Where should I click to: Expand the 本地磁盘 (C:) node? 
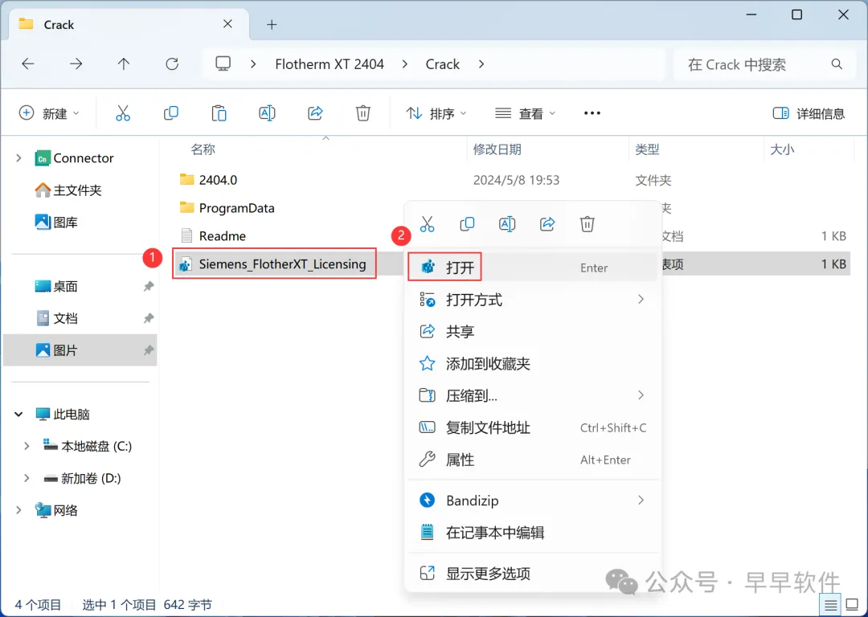click(27, 446)
